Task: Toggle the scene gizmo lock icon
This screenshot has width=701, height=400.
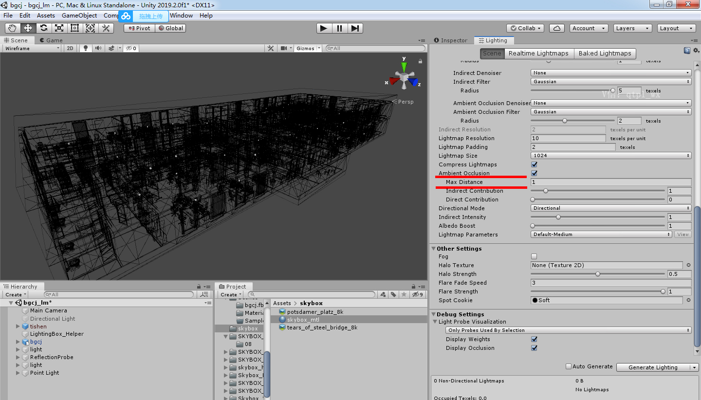Action: [420, 61]
